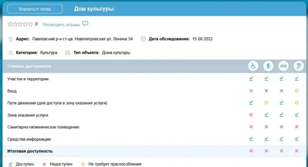Click the list icon beside Категория
Viewport: 308px width, 167px height.
(x=11, y=53)
